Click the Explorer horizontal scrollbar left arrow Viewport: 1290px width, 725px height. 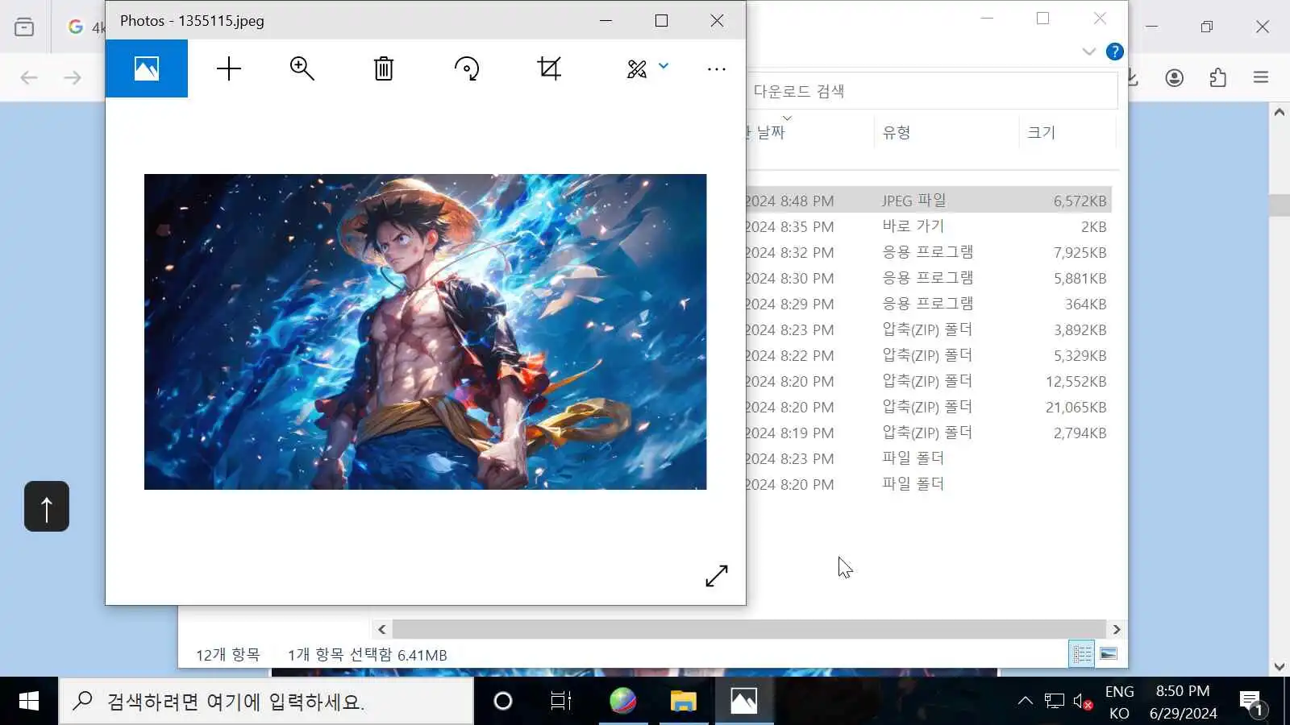pyautogui.click(x=382, y=629)
